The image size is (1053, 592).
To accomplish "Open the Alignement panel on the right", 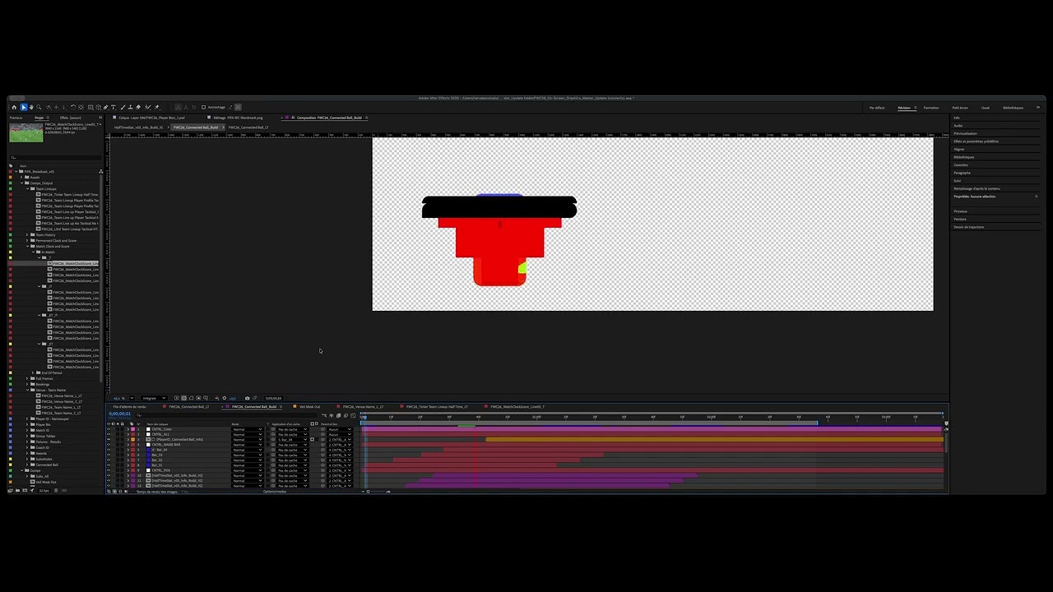I will [959, 149].
